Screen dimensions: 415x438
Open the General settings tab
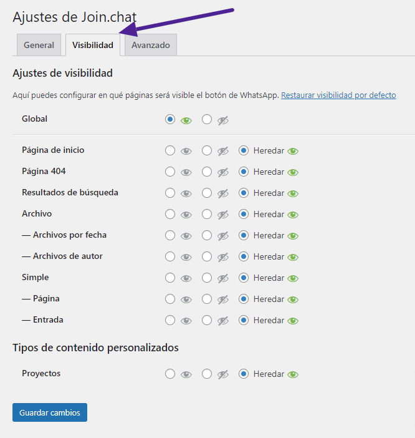39,45
